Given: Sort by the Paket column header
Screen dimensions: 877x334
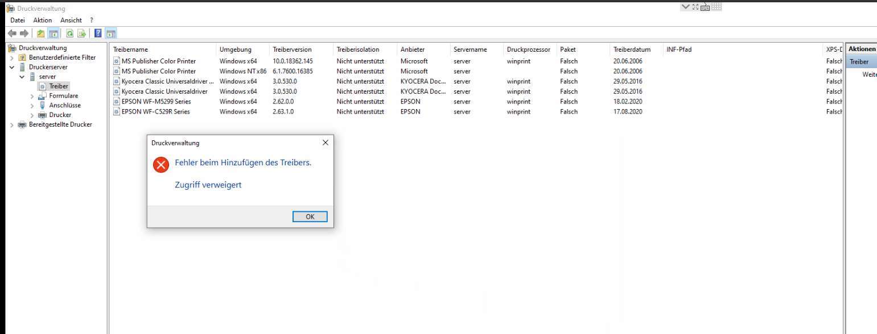Looking at the screenshot, I should pyautogui.click(x=584, y=49).
